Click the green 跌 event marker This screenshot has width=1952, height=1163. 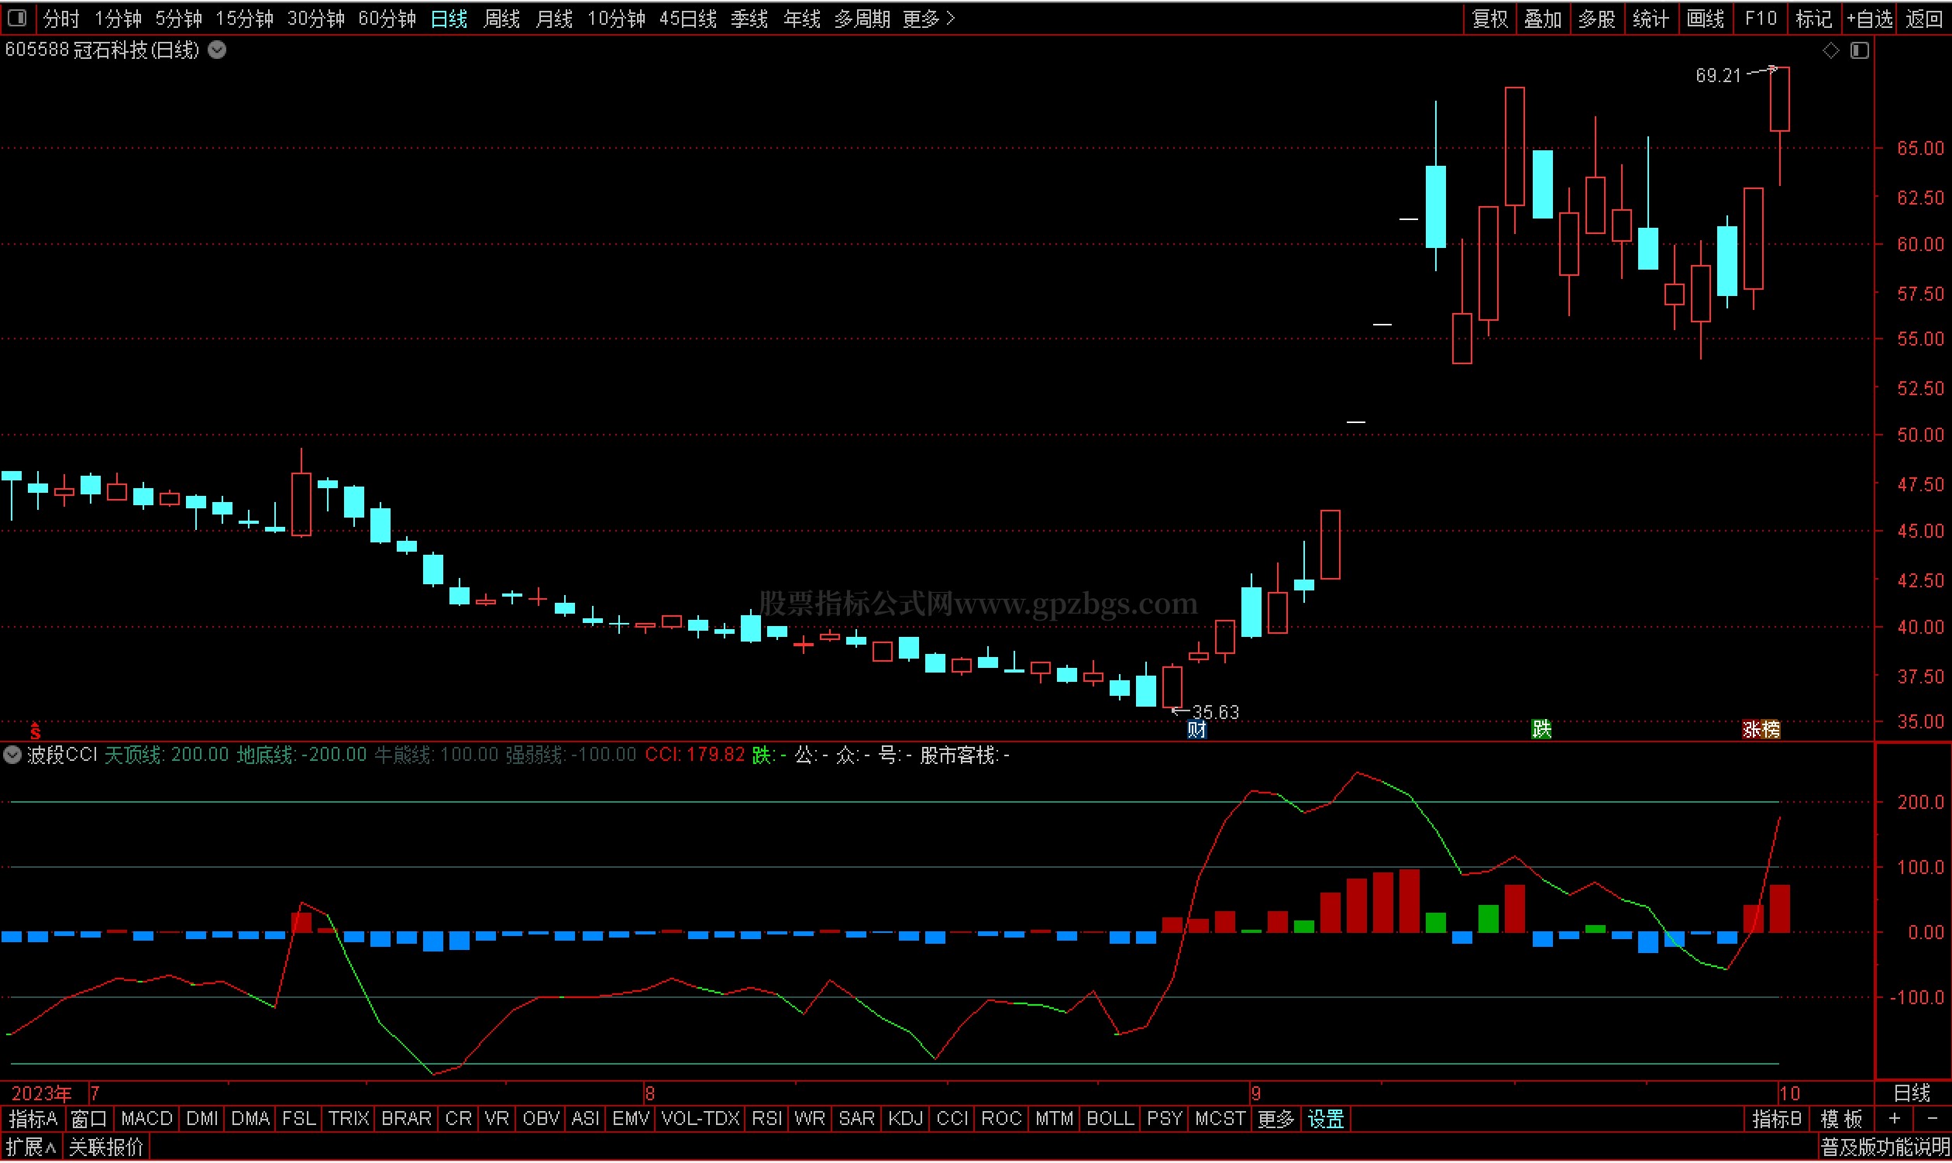[x=1541, y=730]
